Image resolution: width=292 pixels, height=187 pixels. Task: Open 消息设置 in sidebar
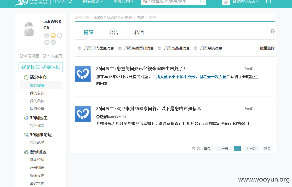[37, 109]
